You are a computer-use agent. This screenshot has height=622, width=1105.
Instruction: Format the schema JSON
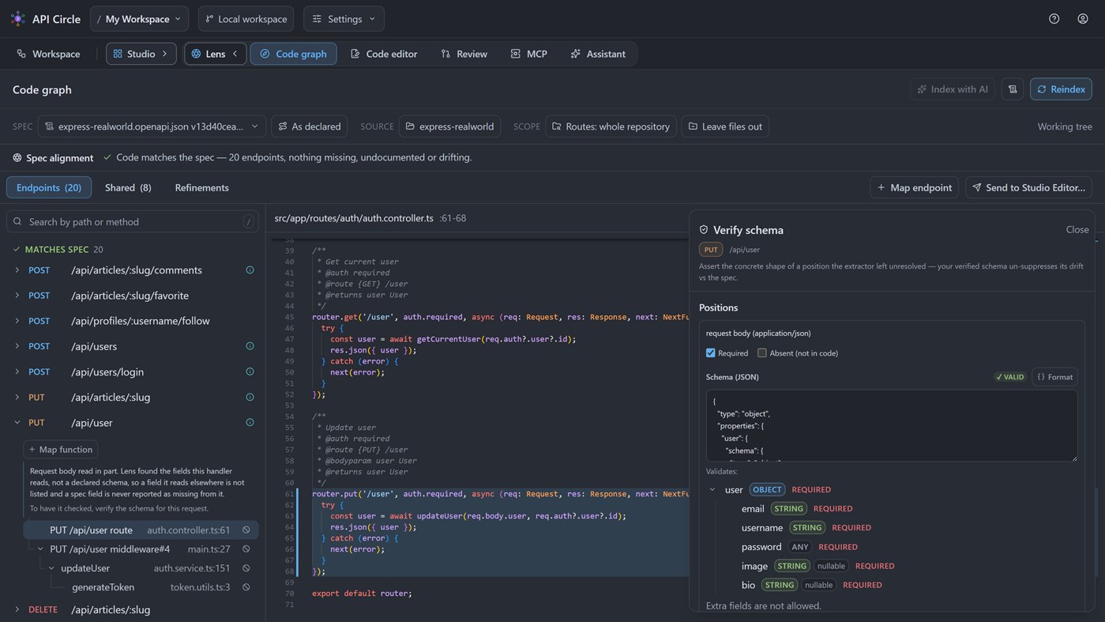point(1054,377)
